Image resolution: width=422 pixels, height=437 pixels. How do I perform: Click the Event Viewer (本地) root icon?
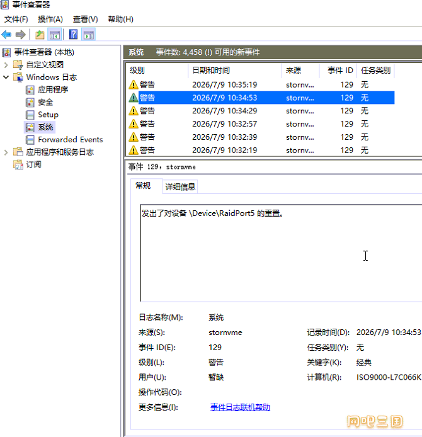pos(7,52)
